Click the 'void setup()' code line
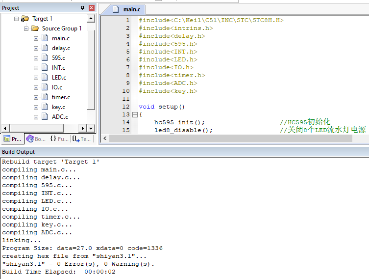The width and height of the screenshot is (369, 279). coord(162,107)
